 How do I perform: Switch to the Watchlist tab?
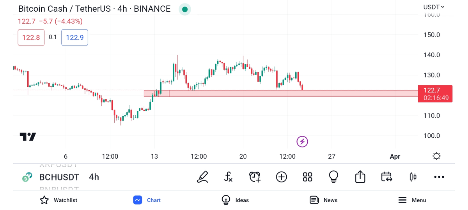point(58,200)
